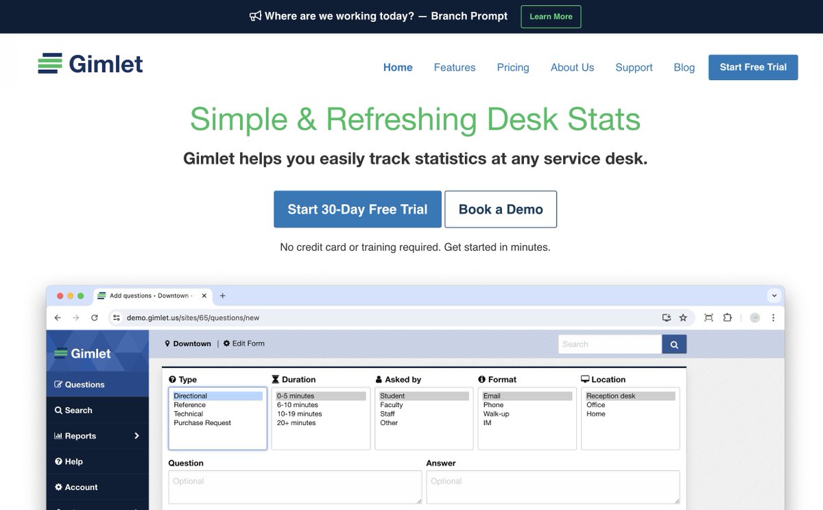Select 0-5 minutes duration

pyautogui.click(x=321, y=396)
